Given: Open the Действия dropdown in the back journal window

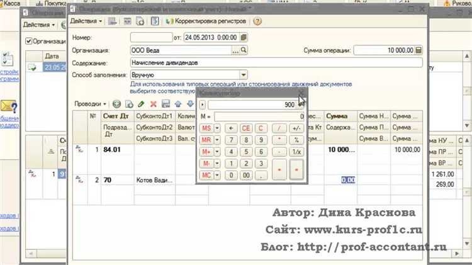Looking at the screenshot, I should [x=39, y=25].
